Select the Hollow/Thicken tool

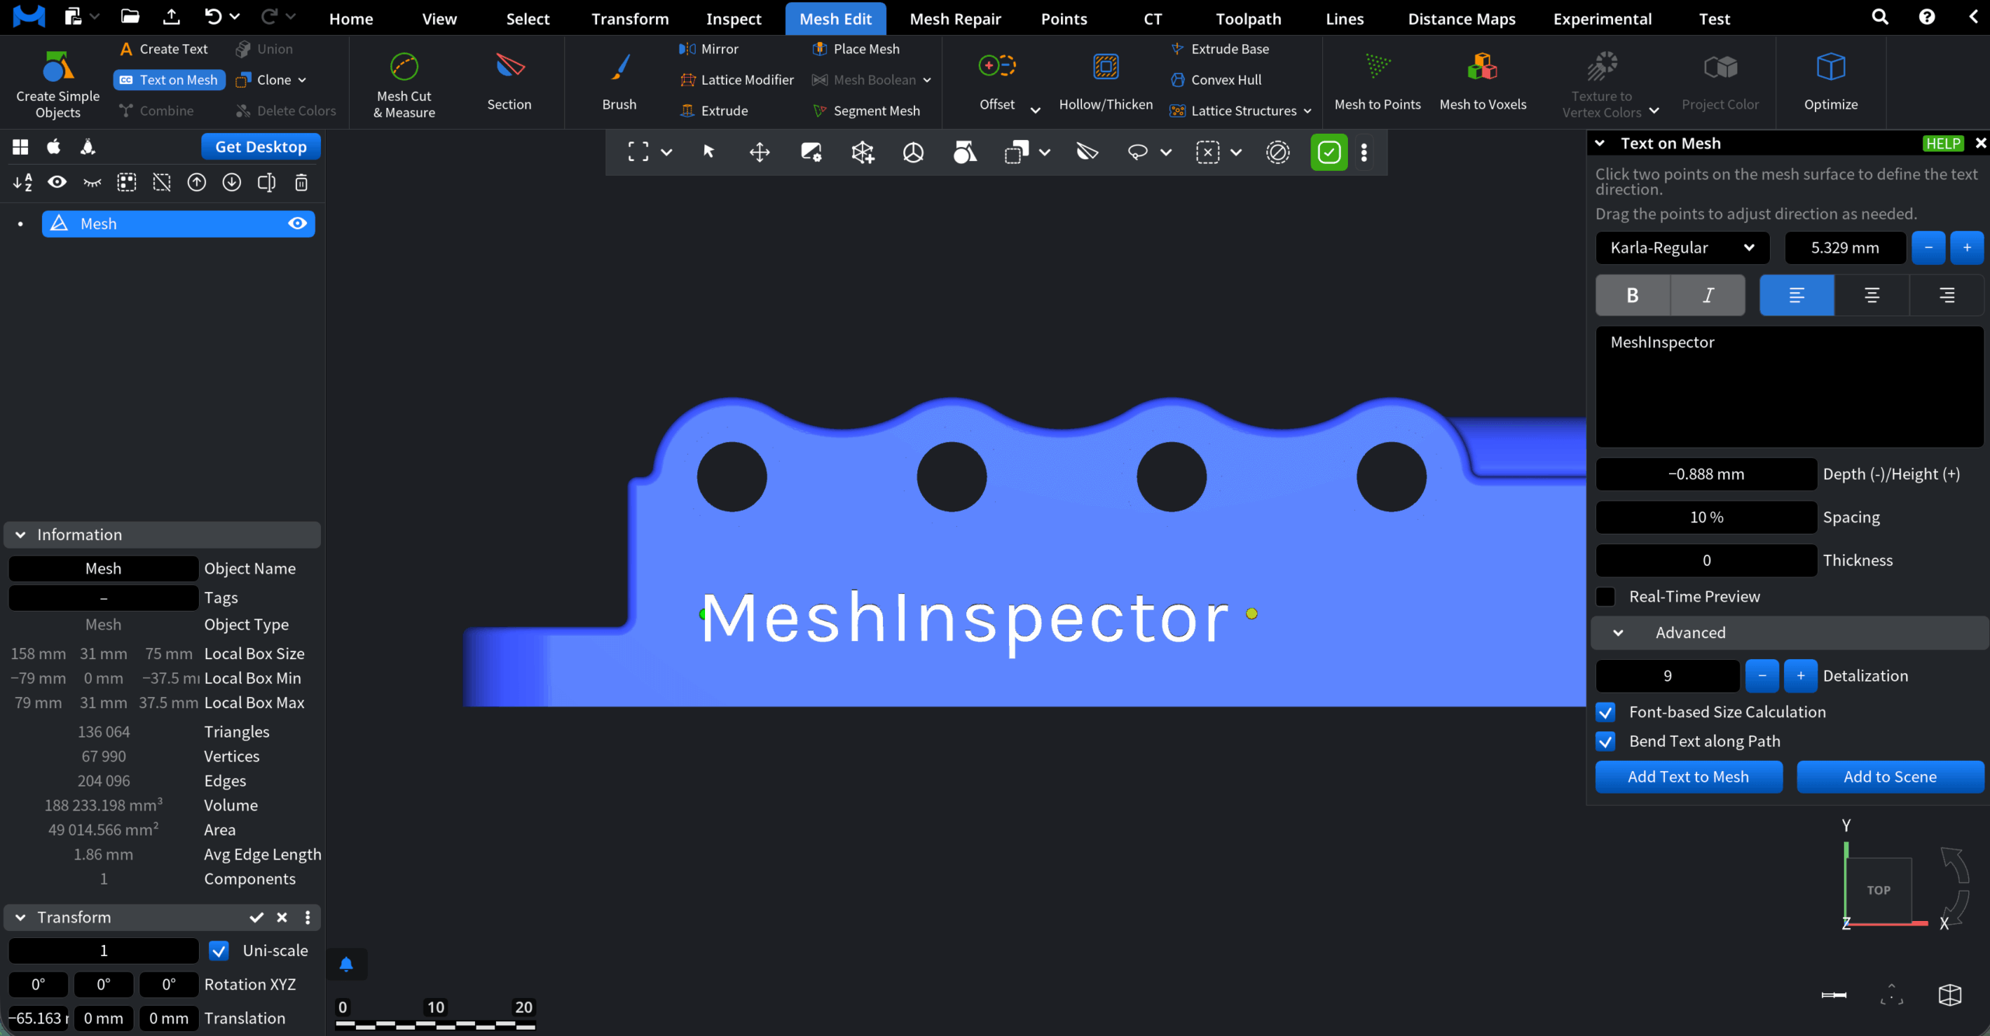[x=1105, y=80]
